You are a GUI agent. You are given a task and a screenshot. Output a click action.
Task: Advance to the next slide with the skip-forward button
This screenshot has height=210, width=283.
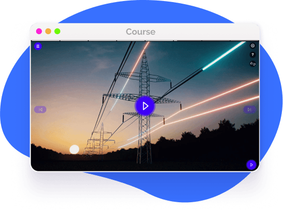click(x=249, y=110)
